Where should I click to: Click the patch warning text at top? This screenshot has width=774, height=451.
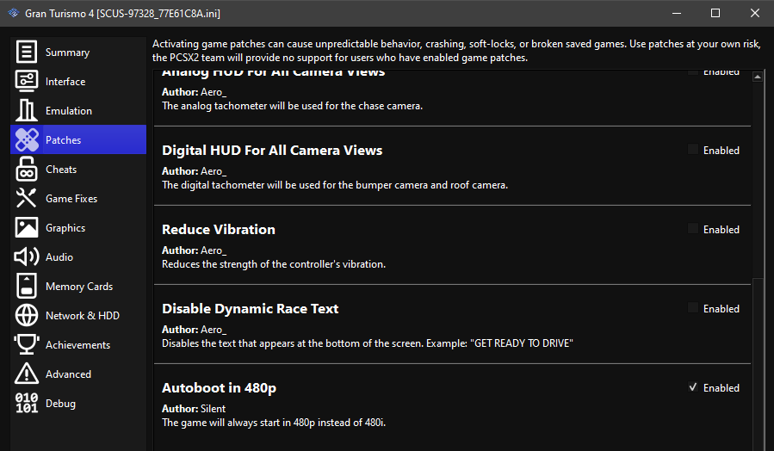point(456,51)
